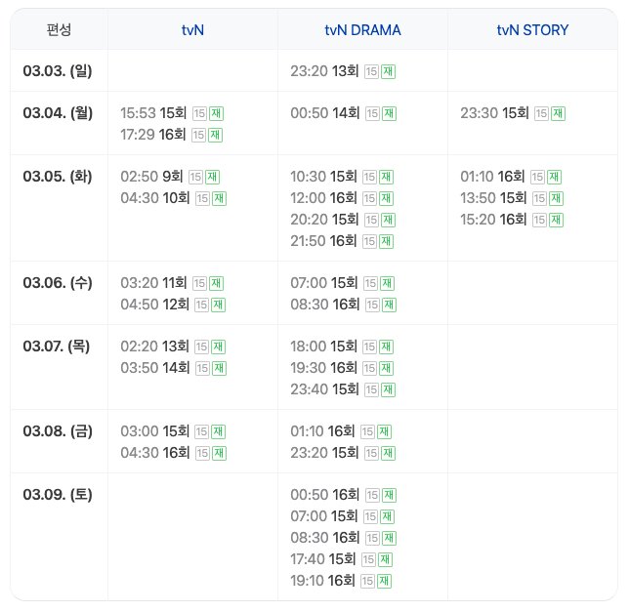The height and width of the screenshot is (612, 629).
Task: Click the 15:20 16회 tvN STORY entry
Action: pyautogui.click(x=512, y=220)
